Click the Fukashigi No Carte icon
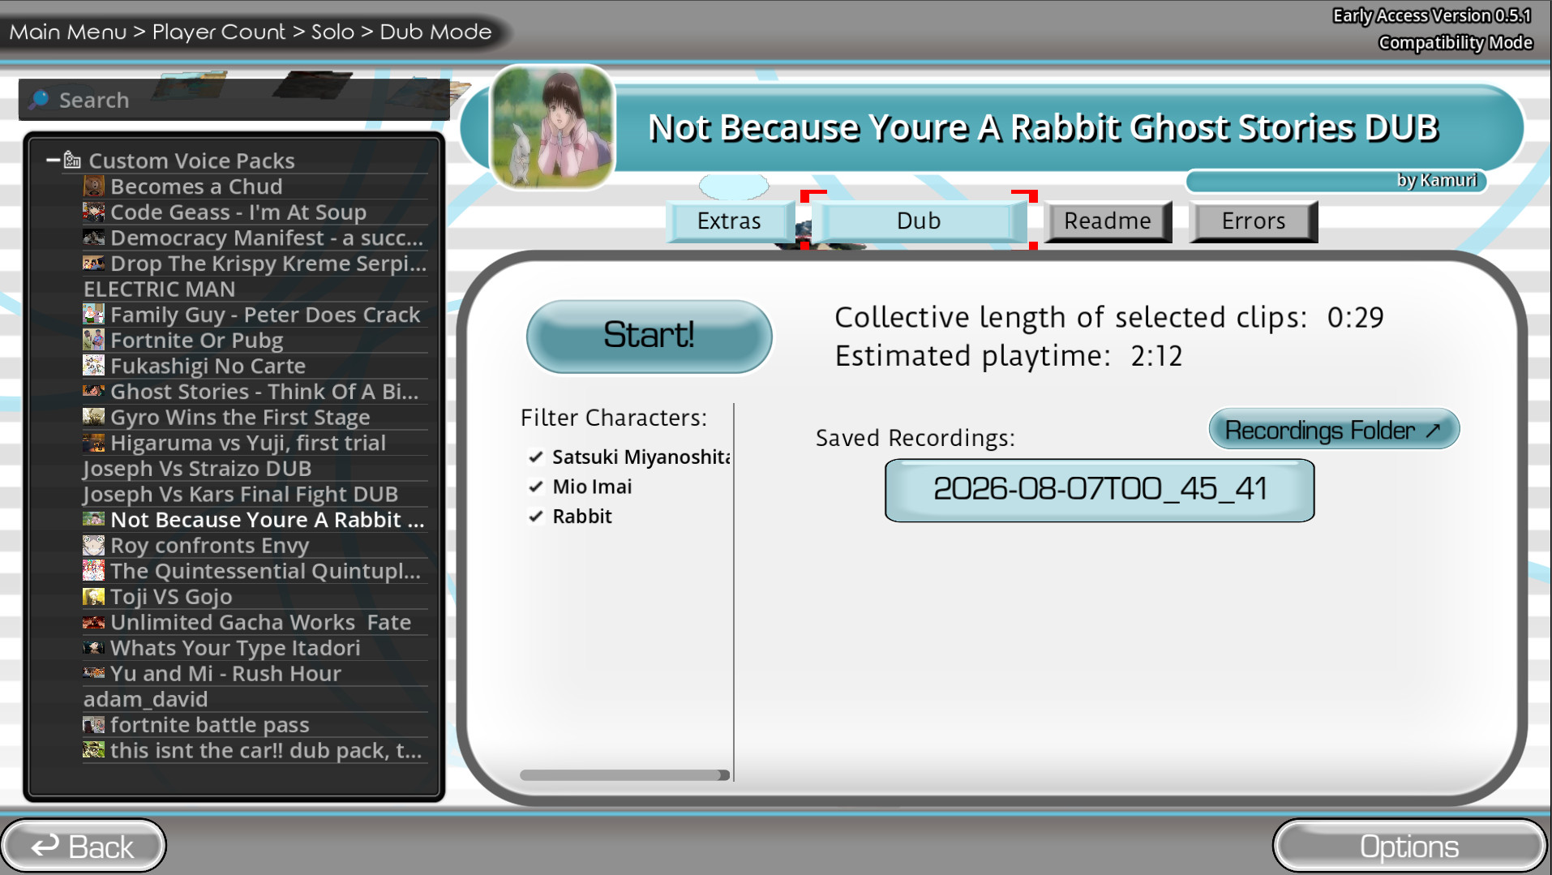Image resolution: width=1552 pixels, height=875 pixels. point(93,366)
